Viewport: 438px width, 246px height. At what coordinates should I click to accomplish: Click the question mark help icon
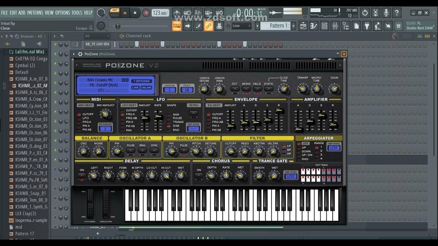pos(397,13)
